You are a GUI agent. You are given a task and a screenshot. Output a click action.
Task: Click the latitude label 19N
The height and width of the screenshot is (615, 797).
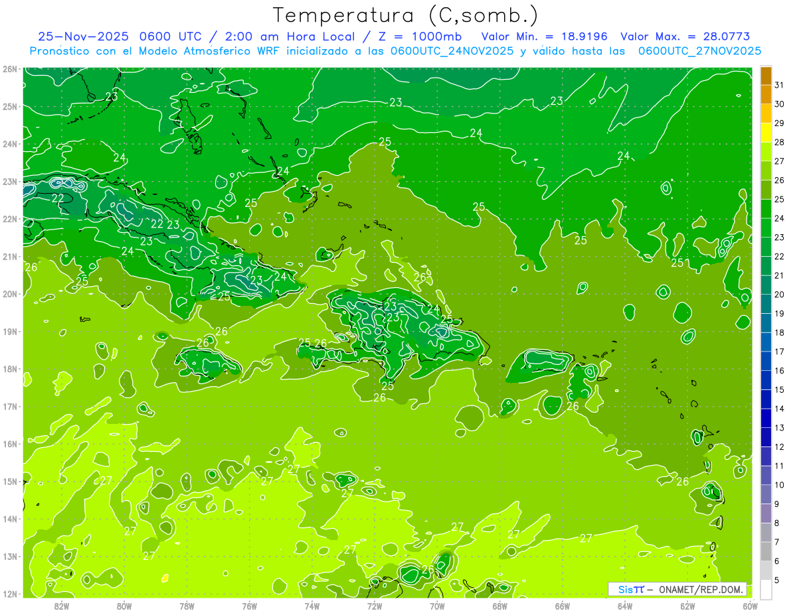(x=10, y=332)
